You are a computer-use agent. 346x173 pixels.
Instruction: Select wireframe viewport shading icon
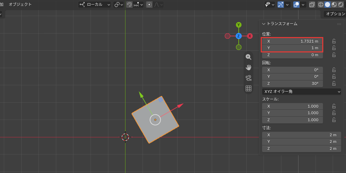[320, 5]
